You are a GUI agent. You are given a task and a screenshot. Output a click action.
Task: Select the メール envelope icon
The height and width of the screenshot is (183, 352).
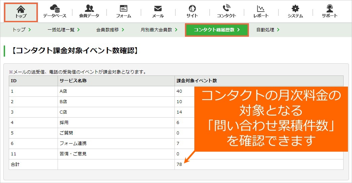tap(158, 8)
